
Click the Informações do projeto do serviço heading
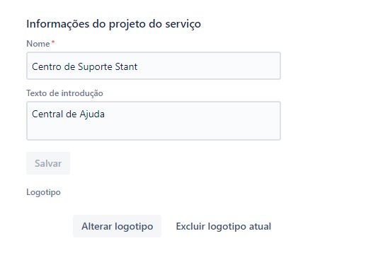[x=113, y=24]
